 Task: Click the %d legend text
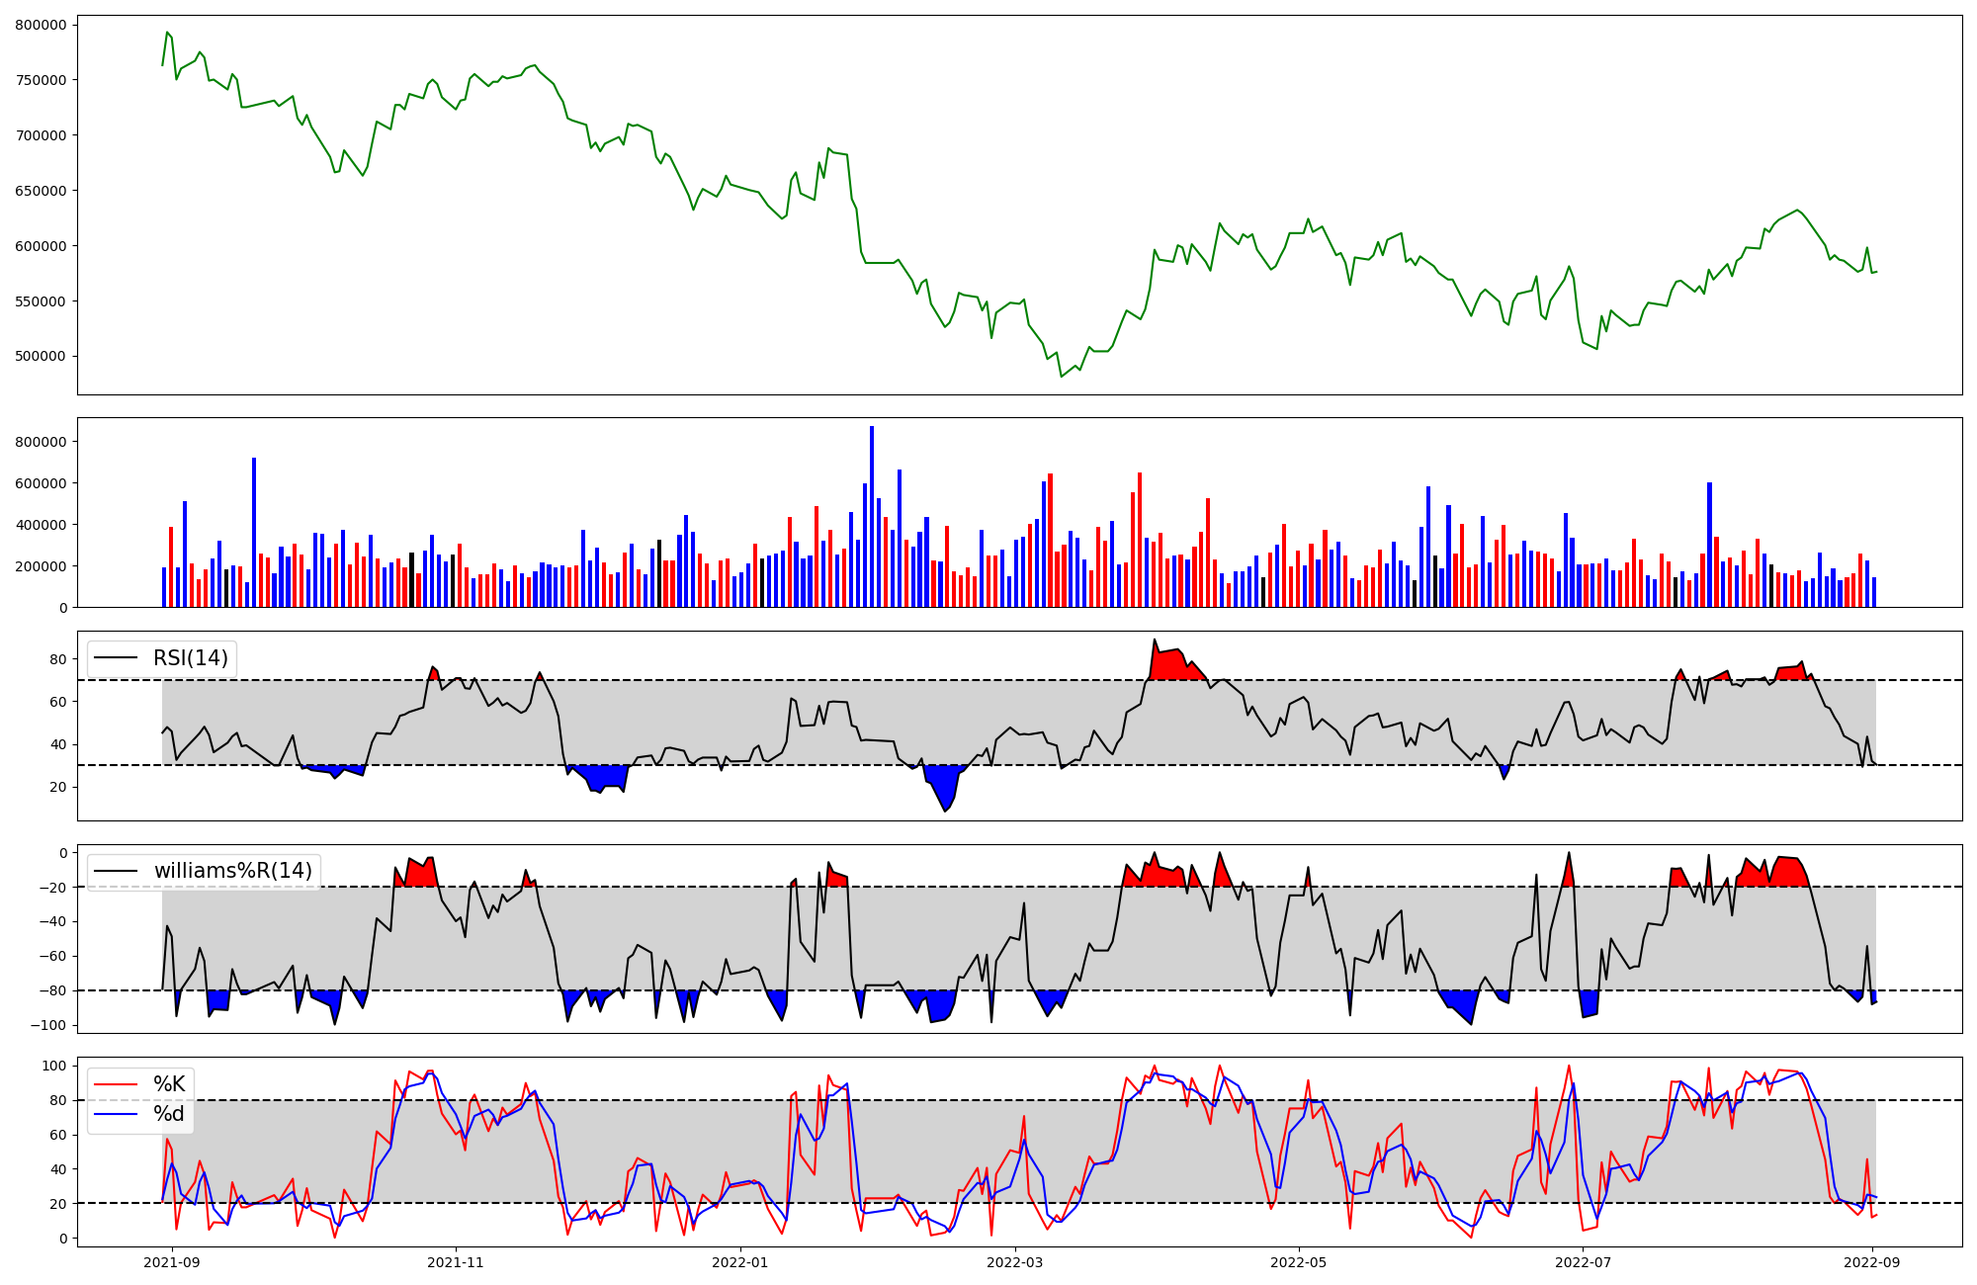[169, 1114]
